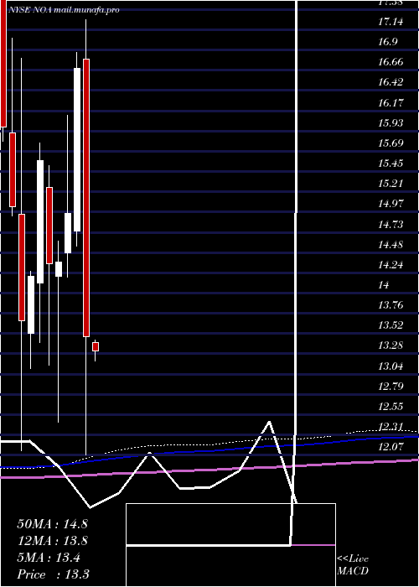Click the 14.73 price axis label

coord(391,224)
